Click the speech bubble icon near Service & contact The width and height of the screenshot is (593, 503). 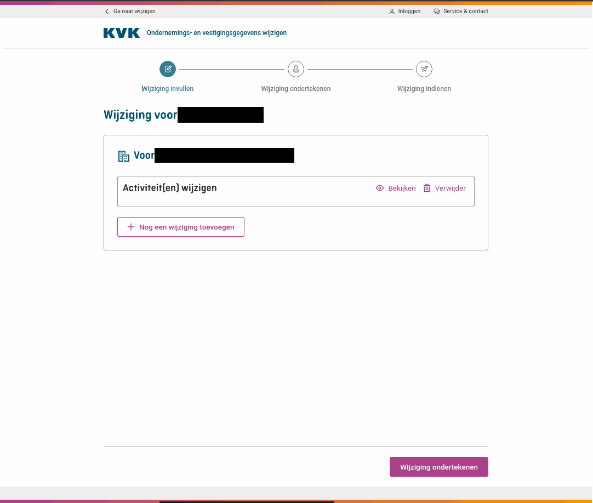coord(436,11)
